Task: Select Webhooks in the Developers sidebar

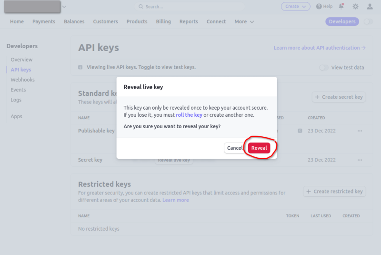Action: (23, 80)
